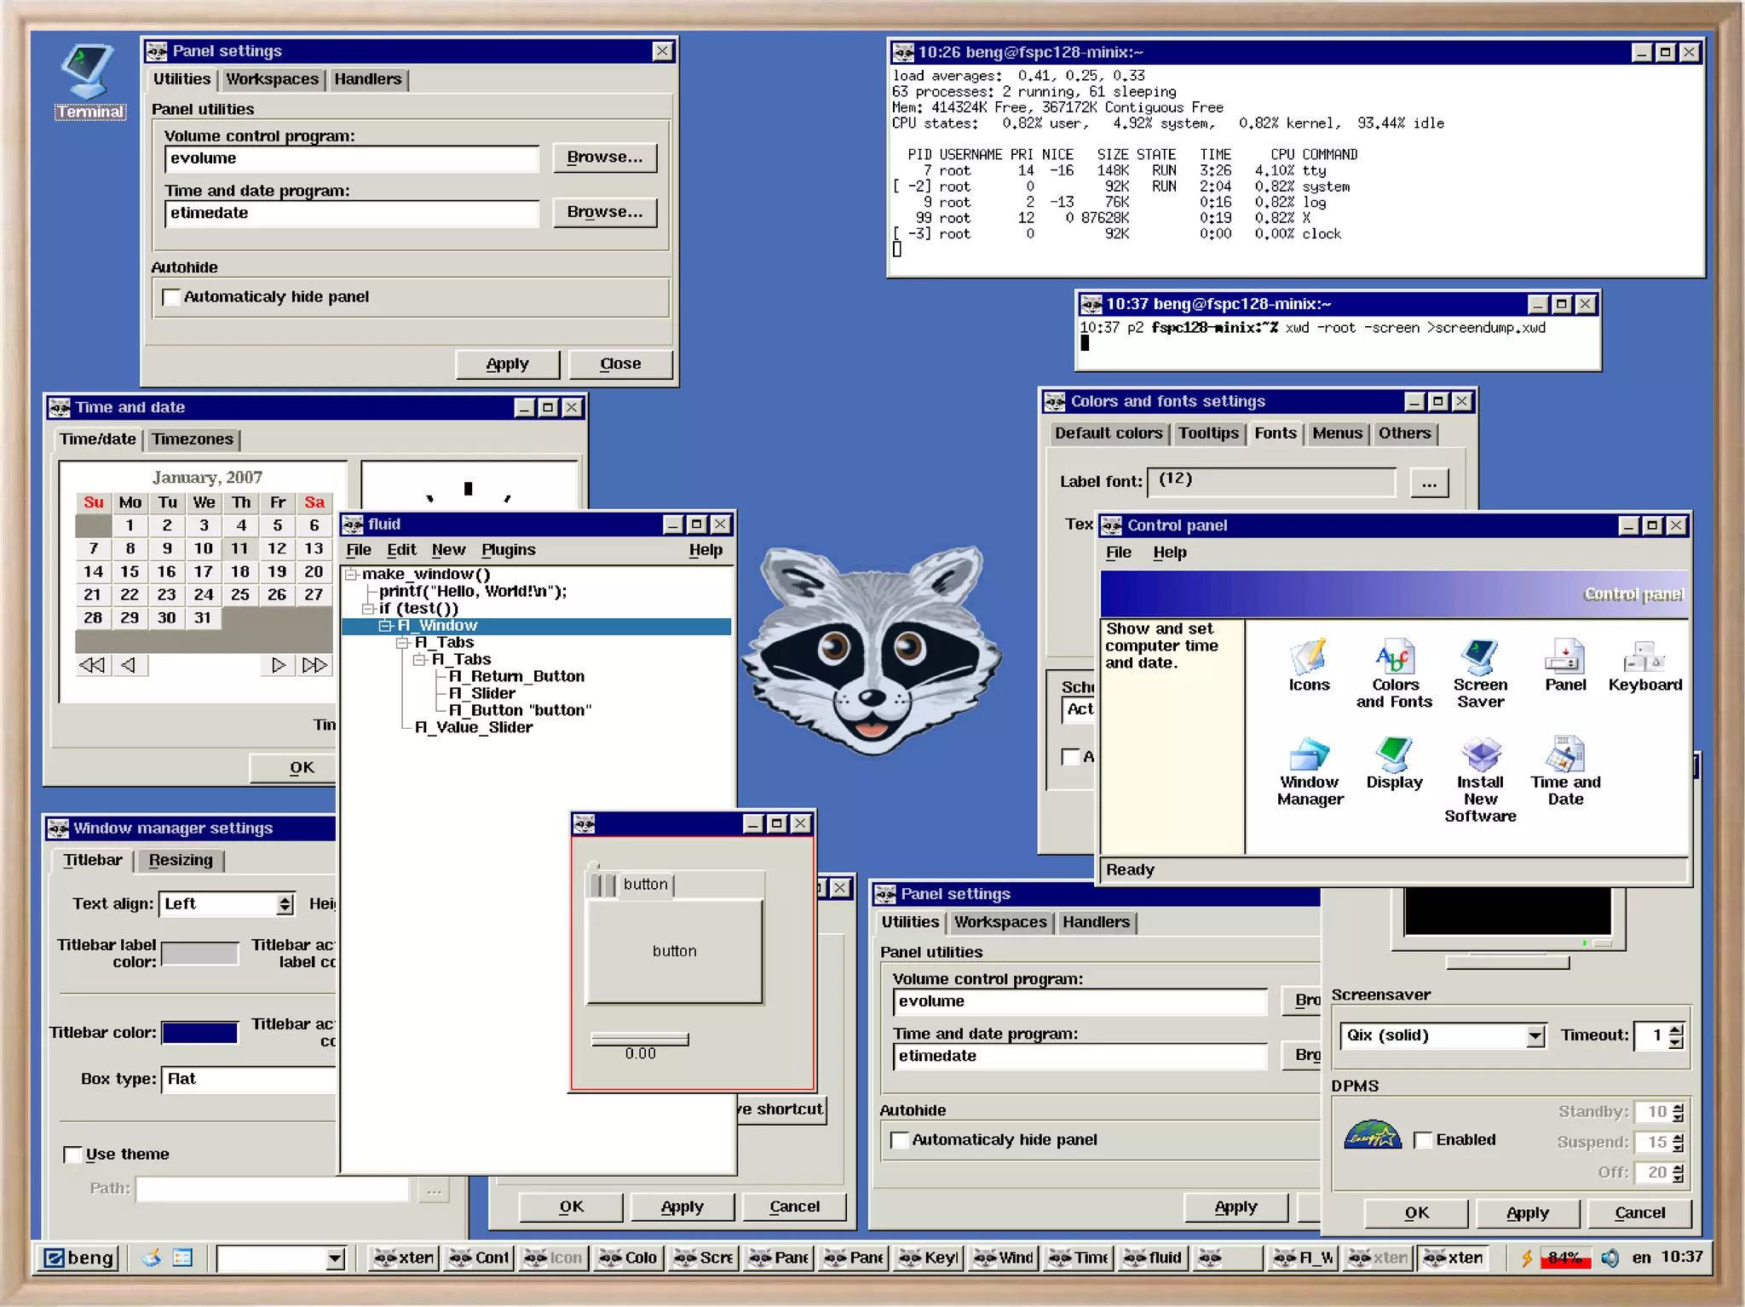Click Browse for volume control program

(x=604, y=158)
